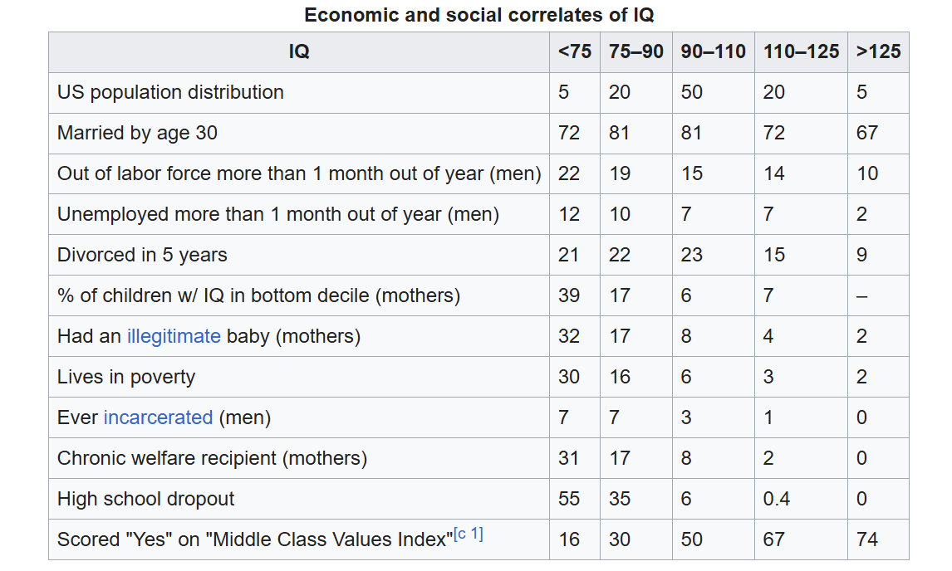This screenshot has height=571, width=952.
Task: Click the "110–125" column header
Action: 801,51
